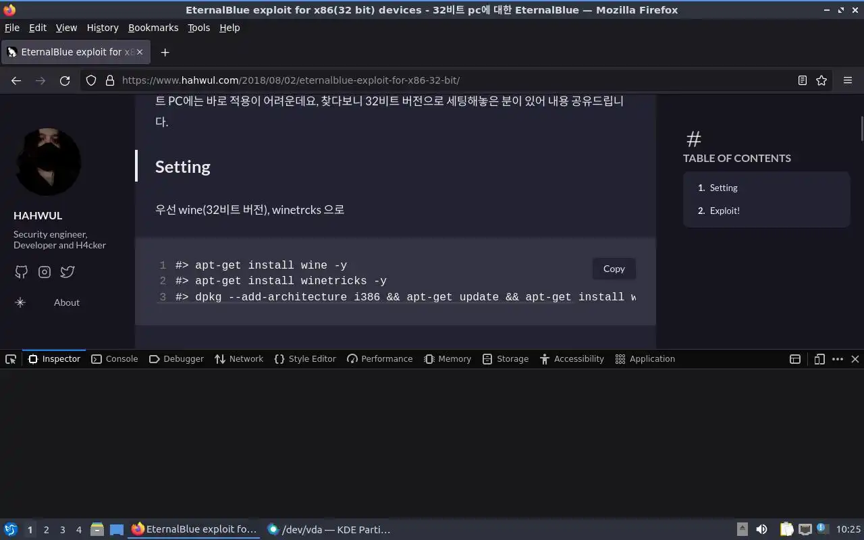
Task: Select the EternalBlue exploit browser tab
Action: (76, 52)
